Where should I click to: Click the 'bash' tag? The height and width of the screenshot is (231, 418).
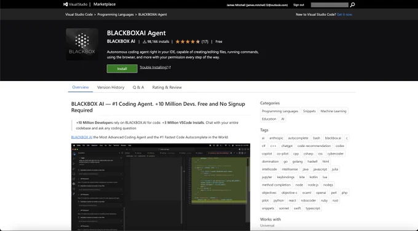[317, 138]
